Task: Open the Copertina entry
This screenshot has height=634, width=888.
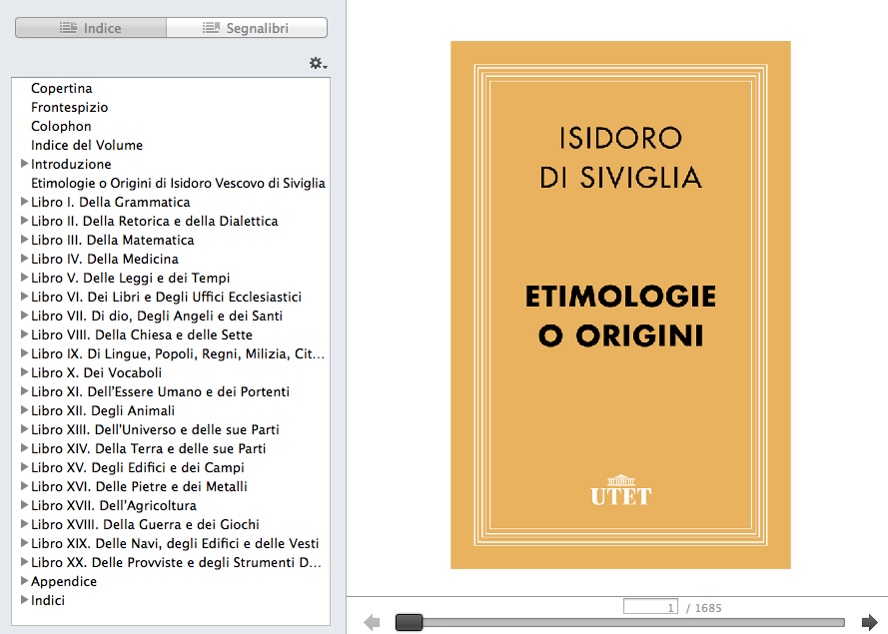Action: 61,88
